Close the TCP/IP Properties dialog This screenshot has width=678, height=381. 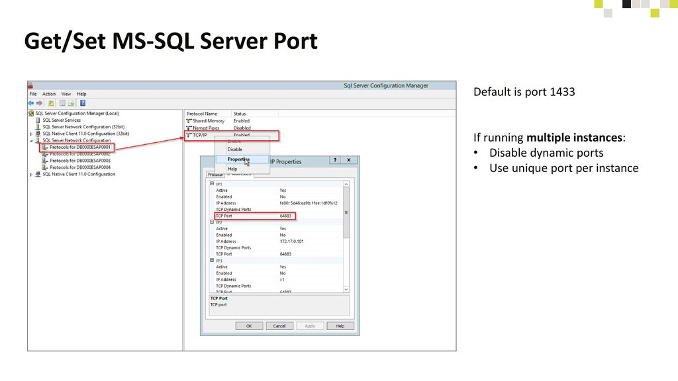point(348,160)
